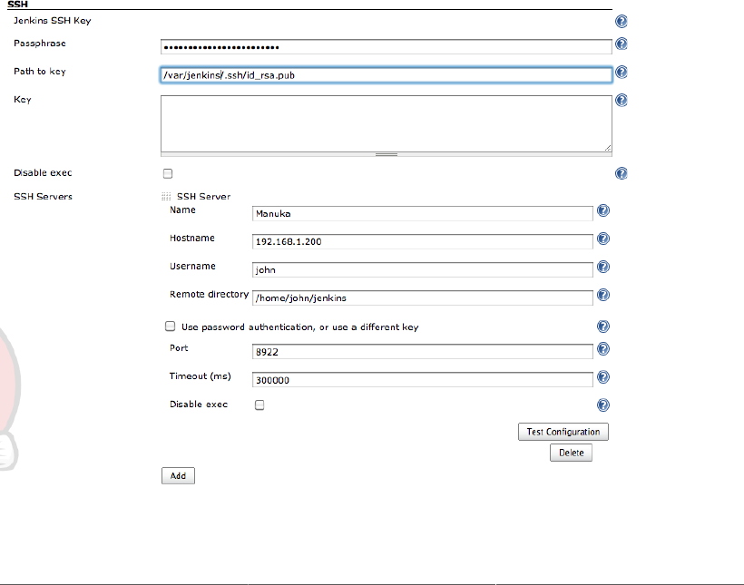Show help for SSH Server Name
Image resolution: width=744 pixels, height=585 pixels.
603,210
